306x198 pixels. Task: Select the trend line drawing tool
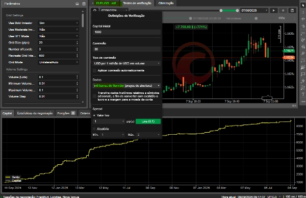303,40
